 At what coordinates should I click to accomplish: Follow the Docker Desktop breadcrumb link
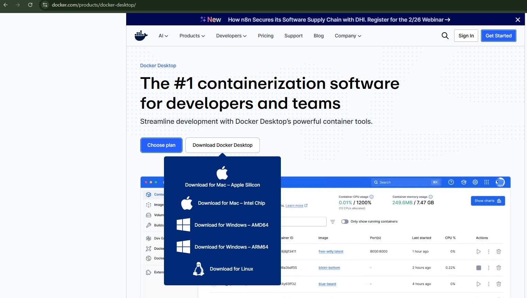click(x=158, y=65)
